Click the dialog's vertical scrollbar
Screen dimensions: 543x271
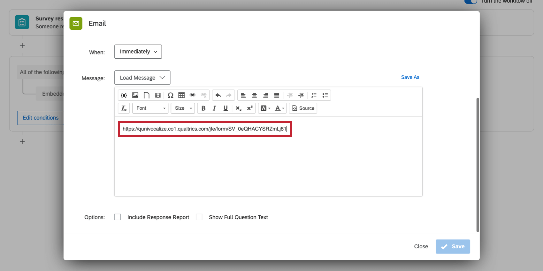click(478, 165)
